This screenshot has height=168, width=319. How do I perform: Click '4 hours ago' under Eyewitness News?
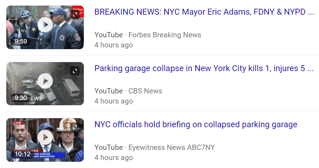pos(114,158)
